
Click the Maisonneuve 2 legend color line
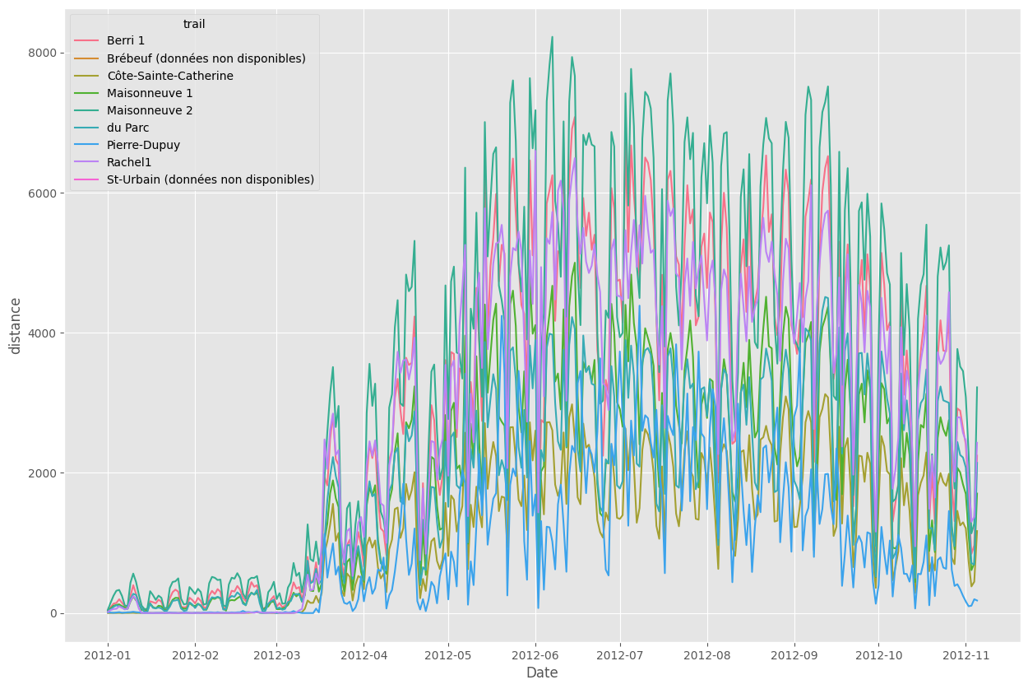tap(87, 111)
